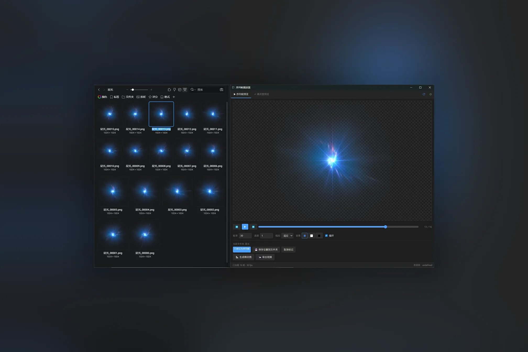Click the play button in the sequence player
Image resolution: width=528 pixels, height=352 pixels.
click(x=245, y=227)
